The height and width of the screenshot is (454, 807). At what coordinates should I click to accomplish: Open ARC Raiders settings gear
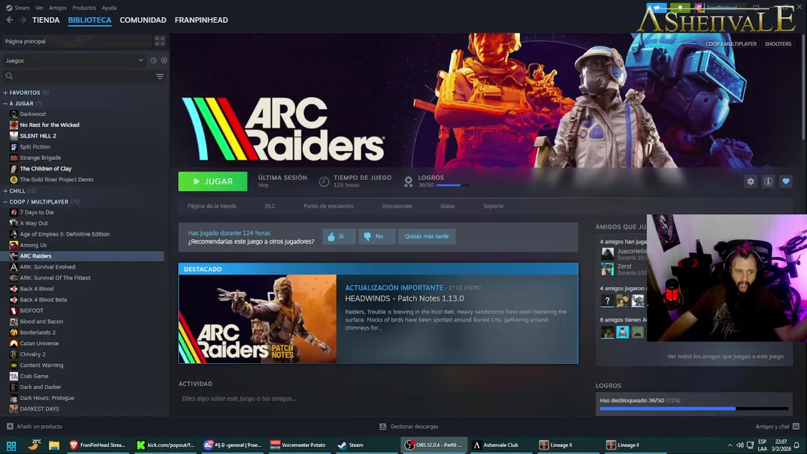[750, 182]
